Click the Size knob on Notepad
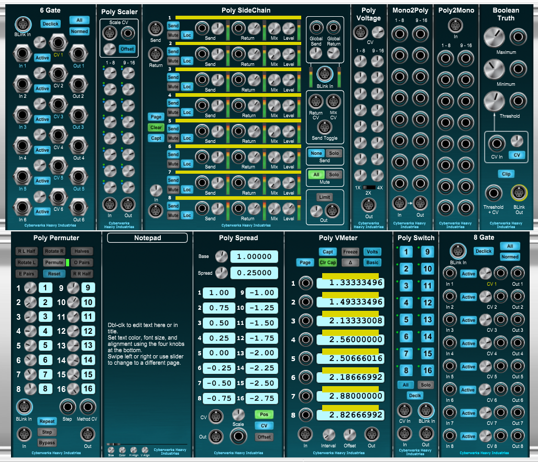The height and width of the screenshot is (462, 538). 111,450
